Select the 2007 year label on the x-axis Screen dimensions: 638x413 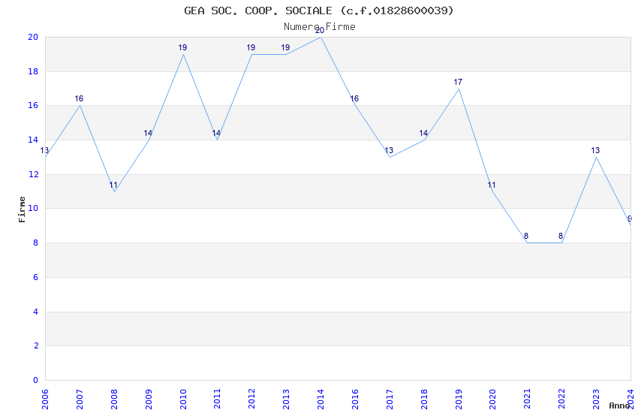(x=80, y=399)
